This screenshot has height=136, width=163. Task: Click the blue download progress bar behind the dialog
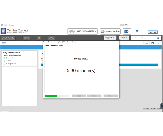(139, 65)
